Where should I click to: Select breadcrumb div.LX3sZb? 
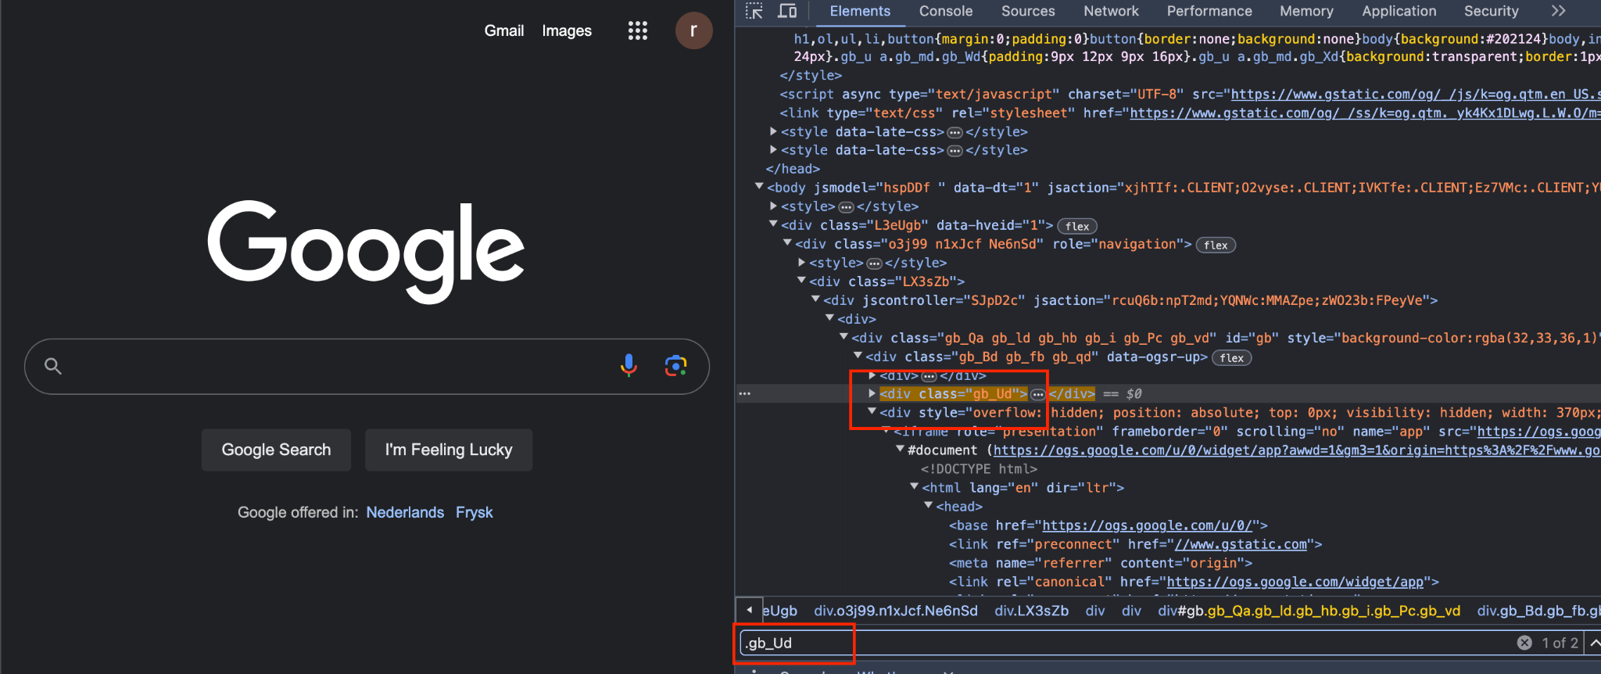(x=1031, y=611)
